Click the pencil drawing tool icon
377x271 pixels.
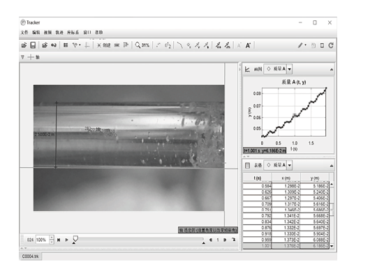point(300,45)
